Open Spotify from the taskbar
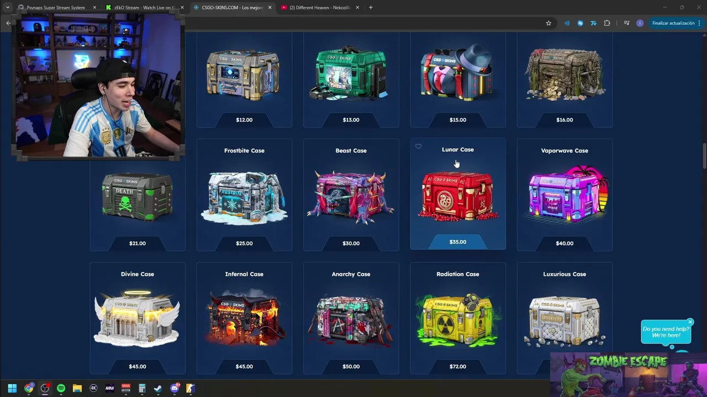Image resolution: width=707 pixels, height=397 pixels. coord(61,388)
